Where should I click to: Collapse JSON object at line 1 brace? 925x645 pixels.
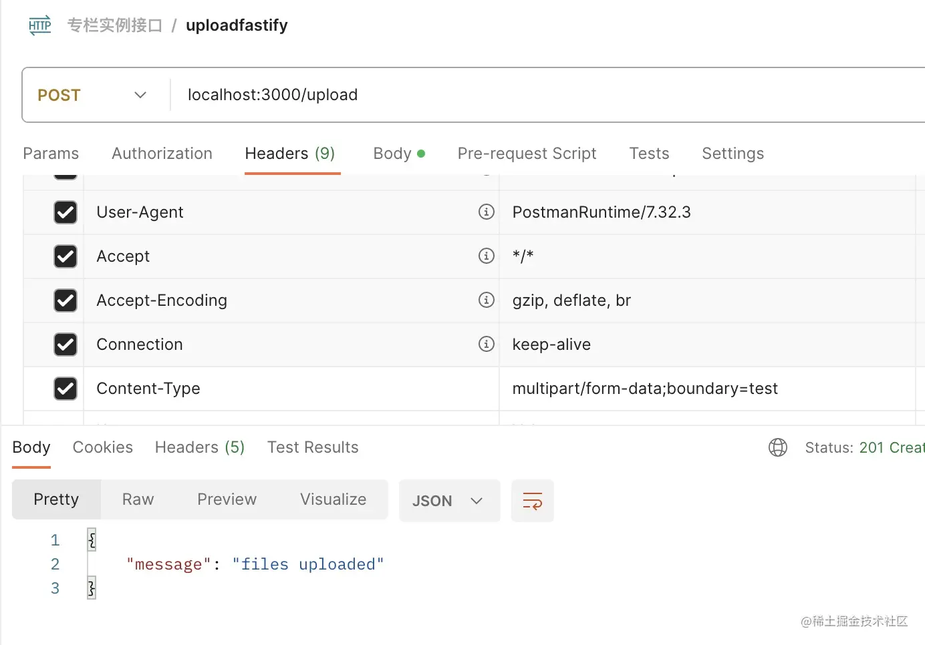[92, 540]
